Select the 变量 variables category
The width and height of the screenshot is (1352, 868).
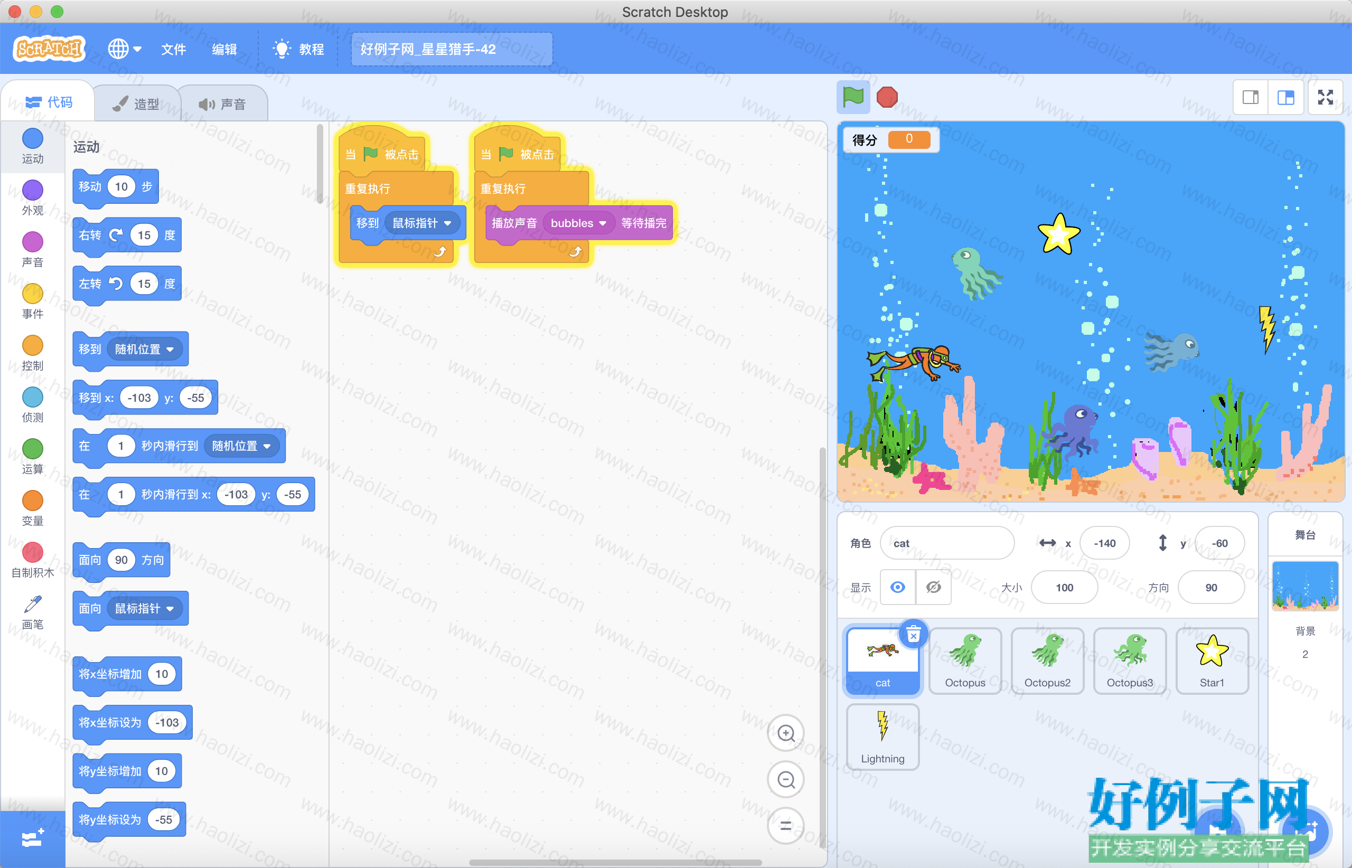(33, 509)
